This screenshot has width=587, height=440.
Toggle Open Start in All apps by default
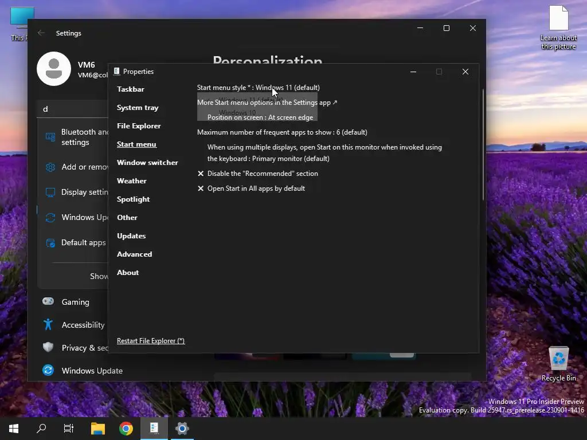coord(251,188)
